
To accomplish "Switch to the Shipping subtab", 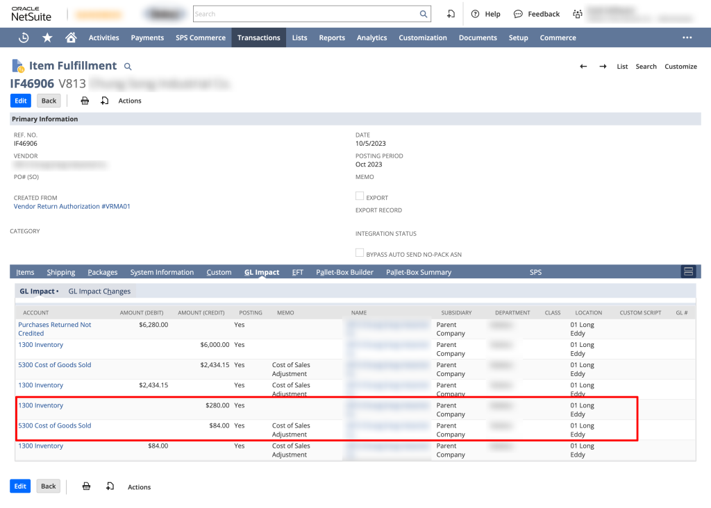I will pyautogui.click(x=61, y=272).
